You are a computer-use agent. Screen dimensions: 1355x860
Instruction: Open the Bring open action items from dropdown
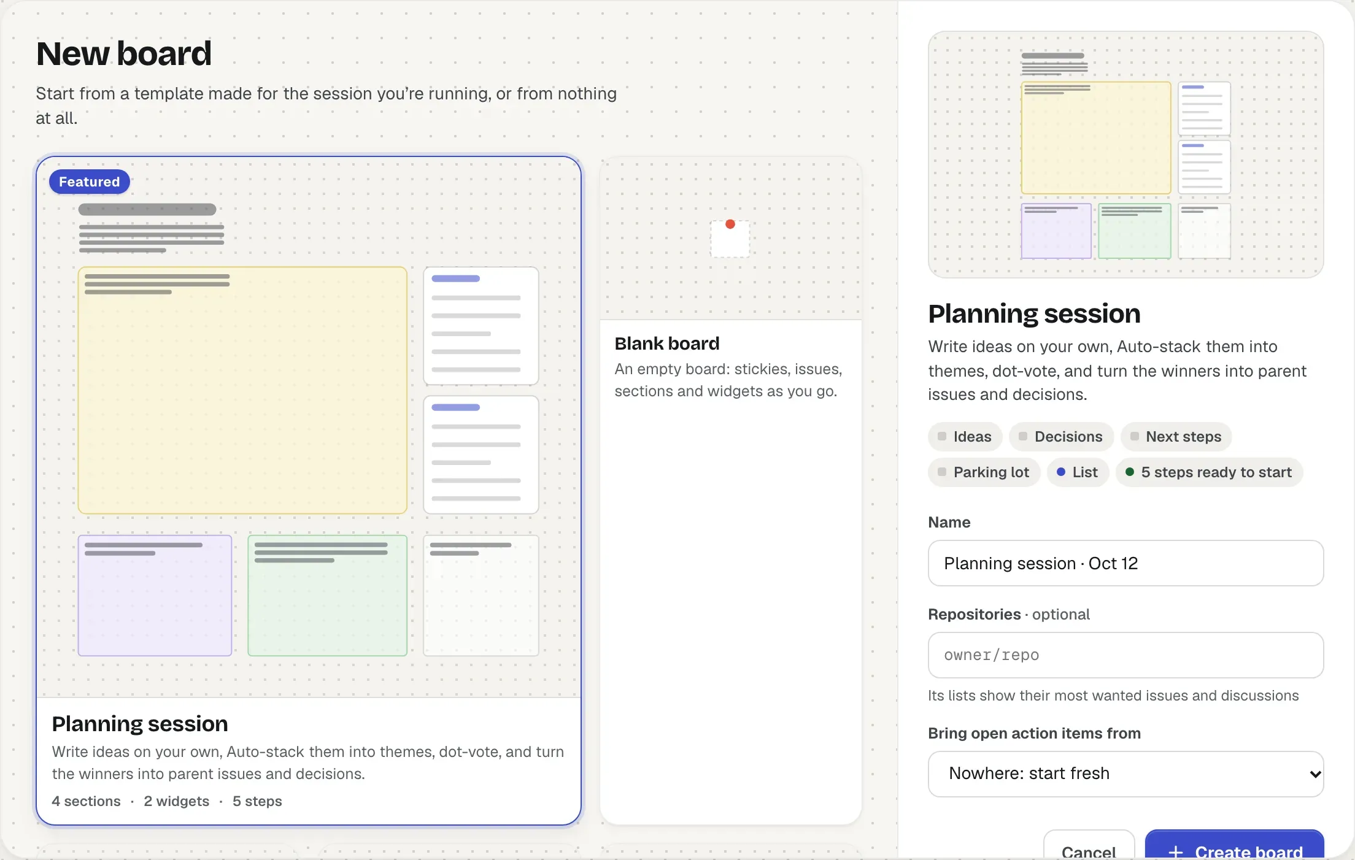pyautogui.click(x=1125, y=774)
